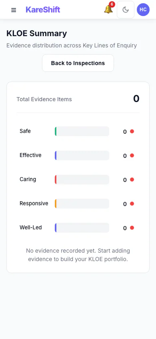Screen dimensions: 156x339
Task: Click the red status dot for Well-Led
Action: tap(132, 228)
